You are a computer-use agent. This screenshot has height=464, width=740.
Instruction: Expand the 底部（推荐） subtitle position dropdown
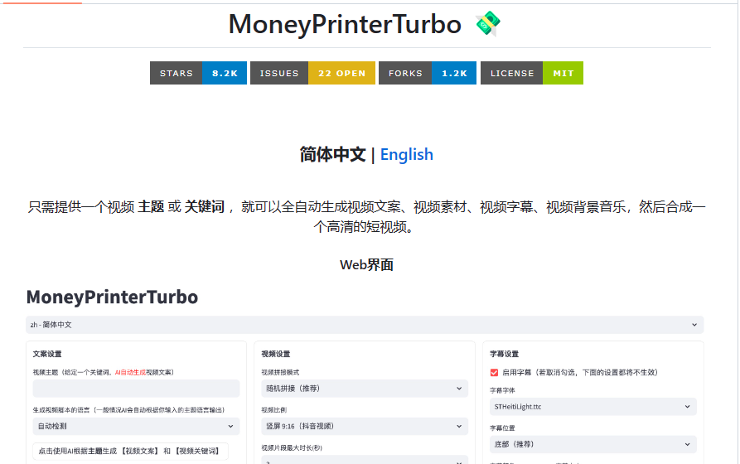tap(592, 444)
